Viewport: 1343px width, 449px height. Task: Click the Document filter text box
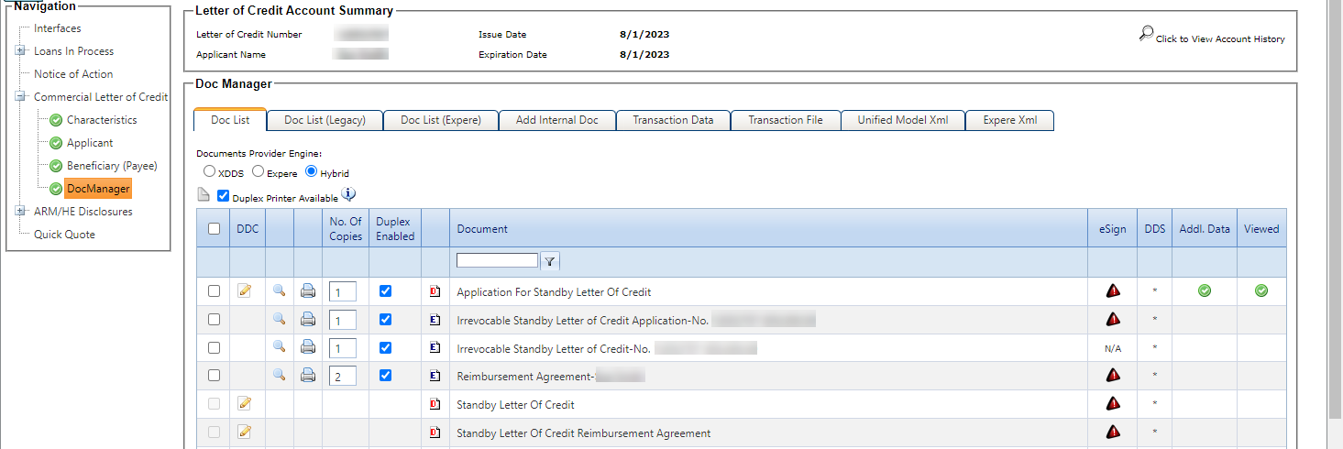tap(498, 261)
